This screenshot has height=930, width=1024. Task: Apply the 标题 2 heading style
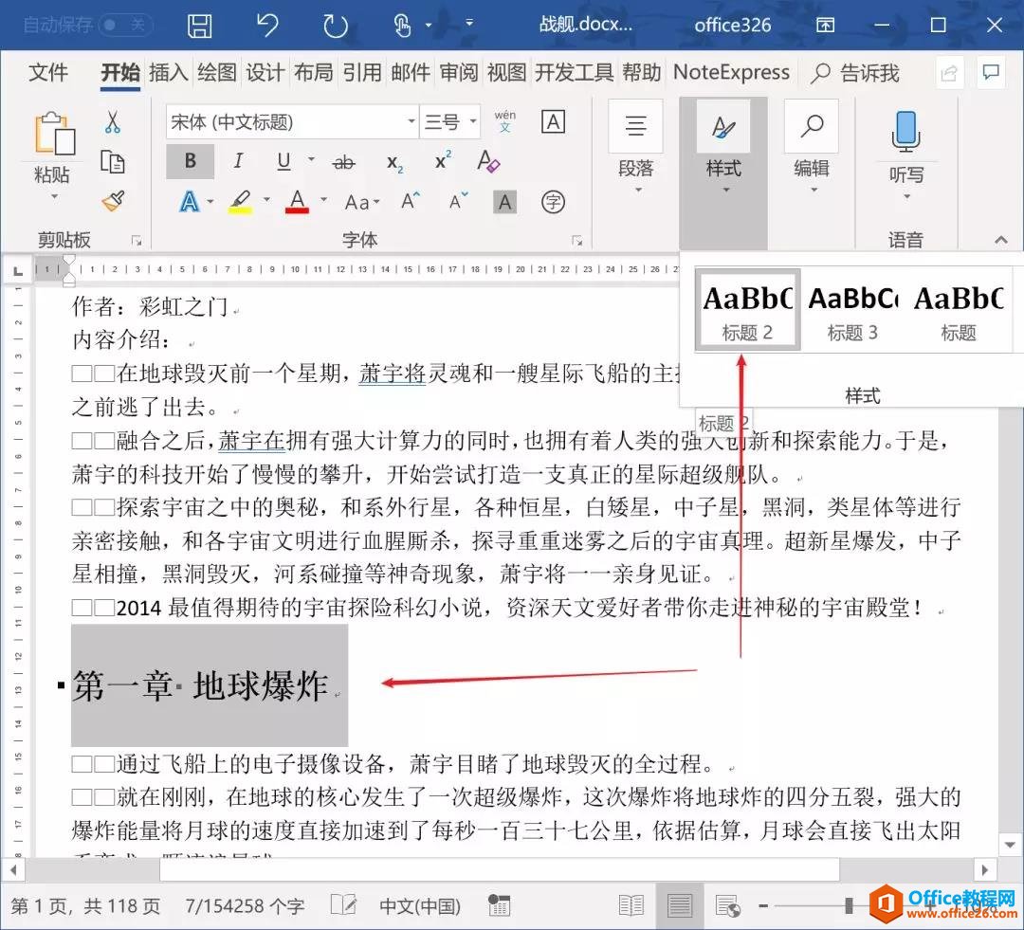[x=747, y=310]
